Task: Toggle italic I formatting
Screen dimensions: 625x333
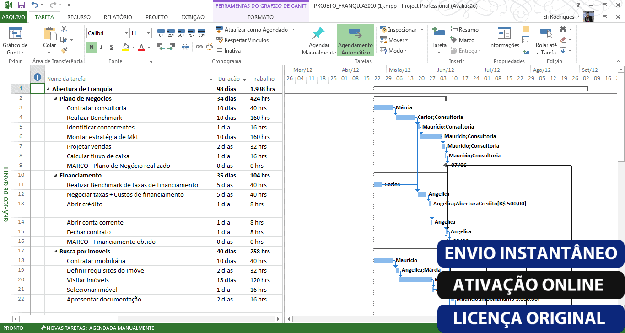Action: [x=101, y=47]
